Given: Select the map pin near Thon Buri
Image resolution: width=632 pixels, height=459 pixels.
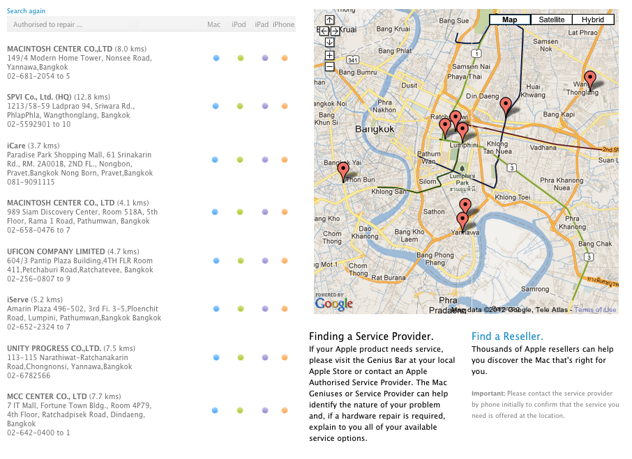Looking at the screenshot, I should click(343, 172).
